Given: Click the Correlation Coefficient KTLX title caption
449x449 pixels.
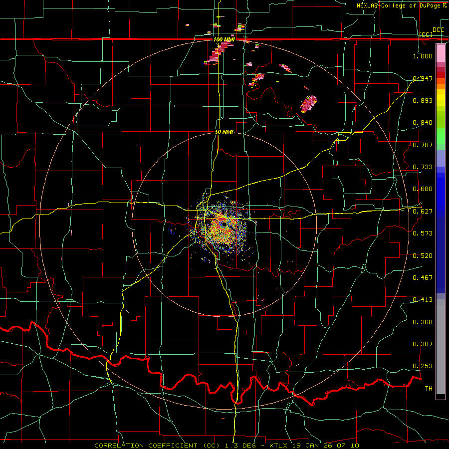Looking at the screenshot, I should point(226,446).
